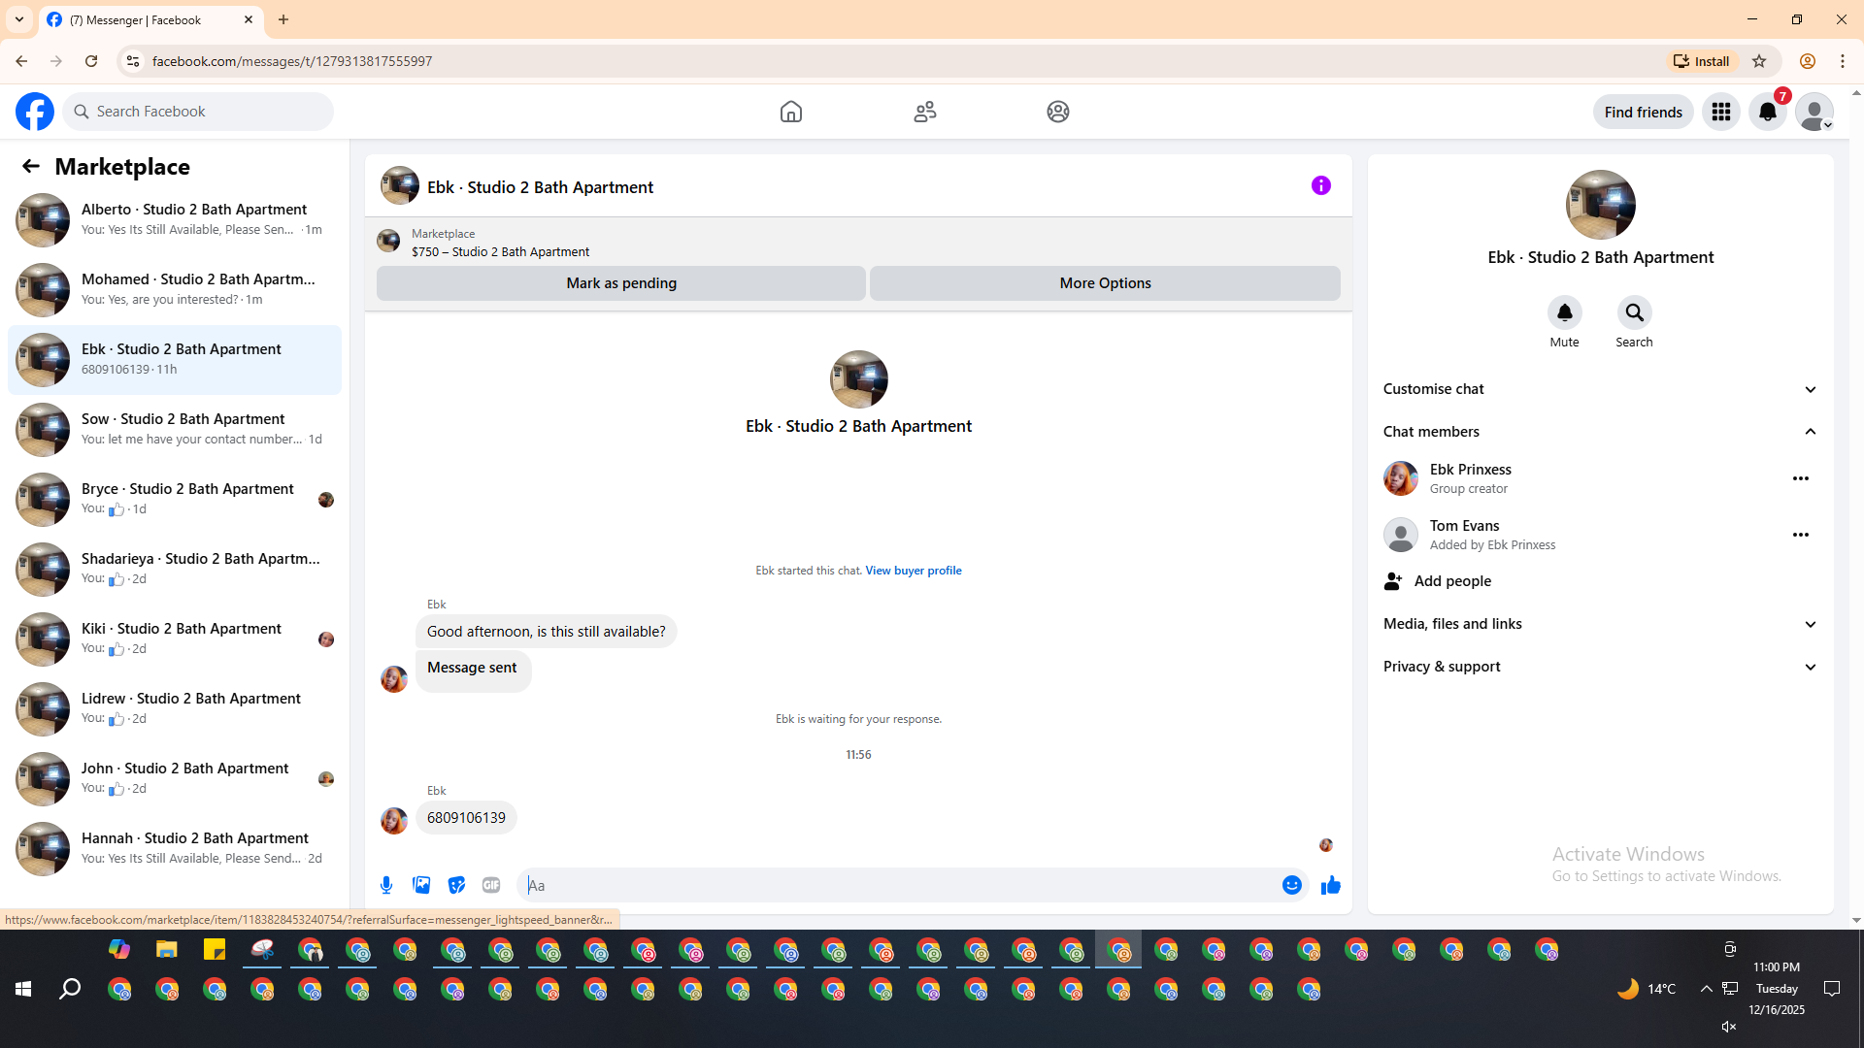
Task: Open the Chrome three-dot menu
Action: pos(1843,61)
